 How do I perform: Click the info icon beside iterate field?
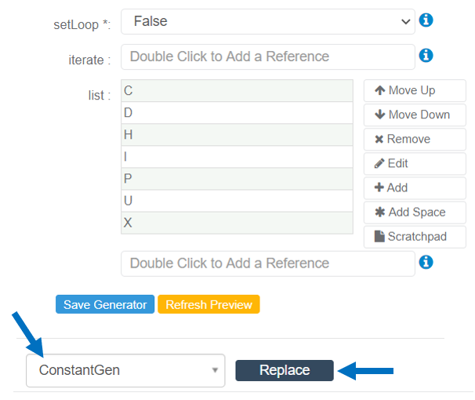click(426, 56)
